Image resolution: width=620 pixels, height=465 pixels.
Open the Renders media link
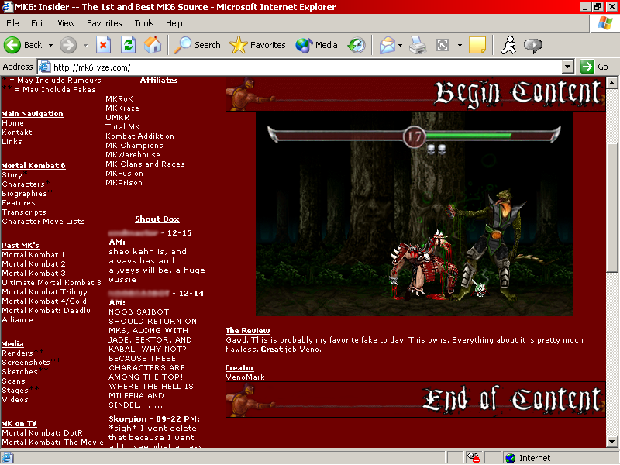17,353
